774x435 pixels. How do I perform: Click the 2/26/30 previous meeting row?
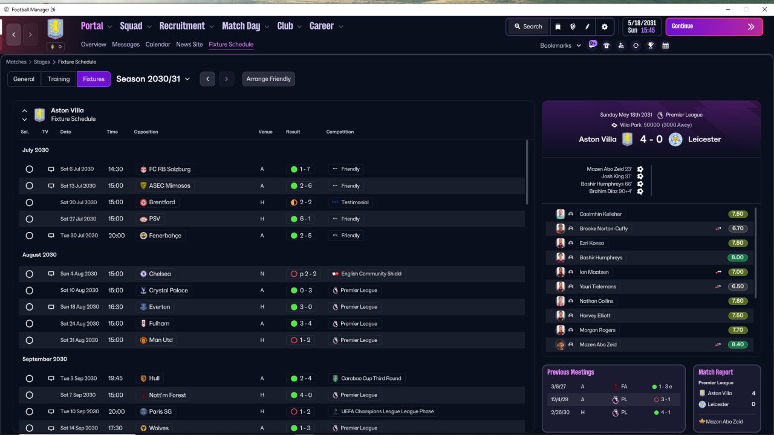[613, 413]
